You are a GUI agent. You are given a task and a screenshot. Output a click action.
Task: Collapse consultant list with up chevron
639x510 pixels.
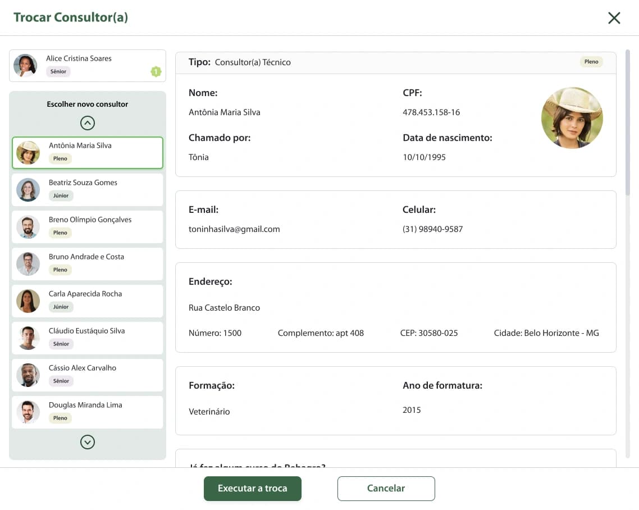click(87, 122)
